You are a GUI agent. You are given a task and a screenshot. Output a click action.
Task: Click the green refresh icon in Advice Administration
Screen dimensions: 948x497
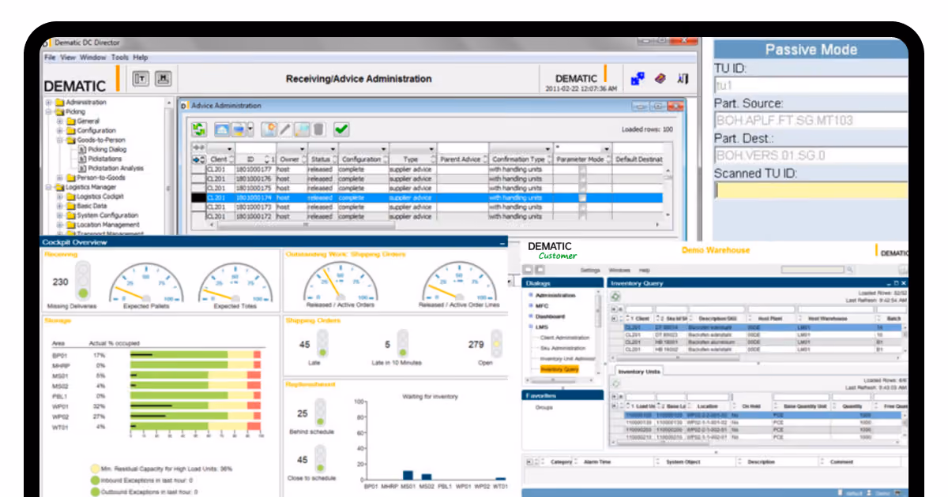[199, 129]
